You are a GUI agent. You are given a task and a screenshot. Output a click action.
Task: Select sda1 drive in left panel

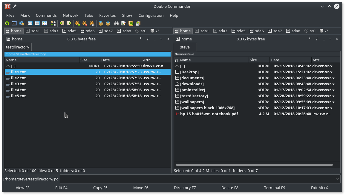pos(33,31)
